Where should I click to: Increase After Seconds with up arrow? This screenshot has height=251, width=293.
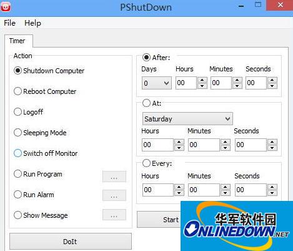(272, 80)
